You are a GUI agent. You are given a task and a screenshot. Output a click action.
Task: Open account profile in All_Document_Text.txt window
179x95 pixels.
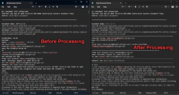click(83, 7)
